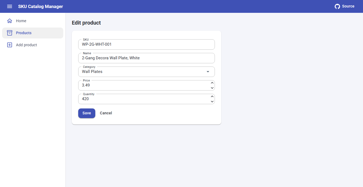Save the product changes
Screen dimensions: 363x187
pyautogui.click(x=87, y=113)
